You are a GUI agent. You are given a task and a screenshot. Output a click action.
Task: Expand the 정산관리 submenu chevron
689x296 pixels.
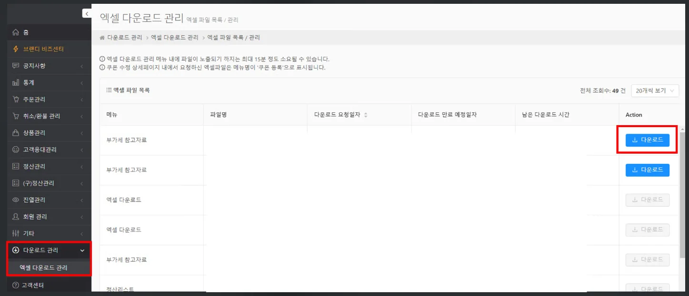pyautogui.click(x=82, y=167)
